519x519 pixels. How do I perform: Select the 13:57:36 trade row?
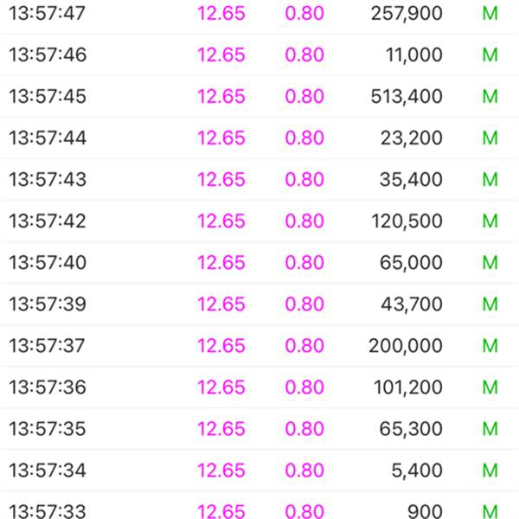(x=259, y=387)
